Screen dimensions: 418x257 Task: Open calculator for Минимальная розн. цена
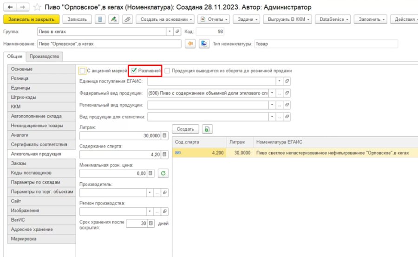click(150, 173)
